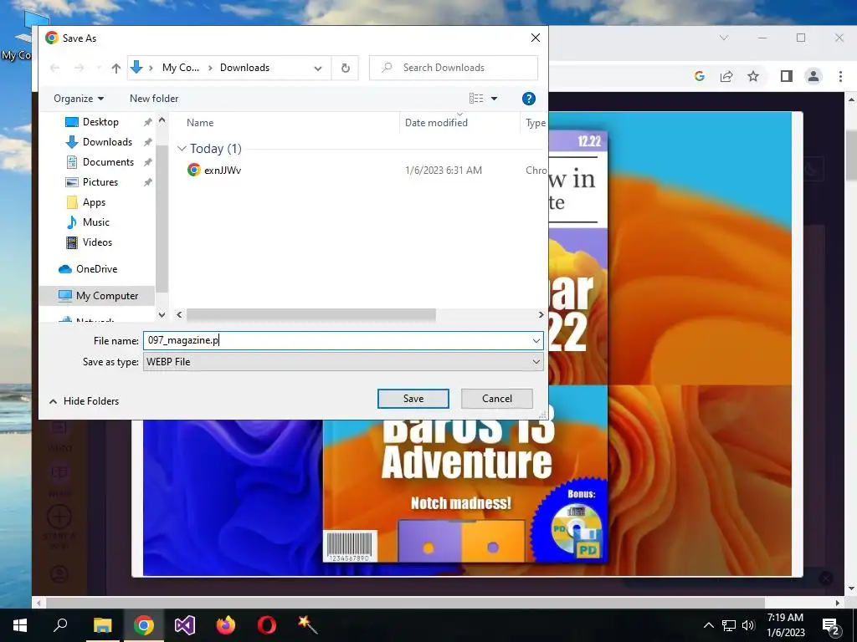Screen dimensions: 857x642
Task: Open the address path history dropdown
Action: [317, 68]
